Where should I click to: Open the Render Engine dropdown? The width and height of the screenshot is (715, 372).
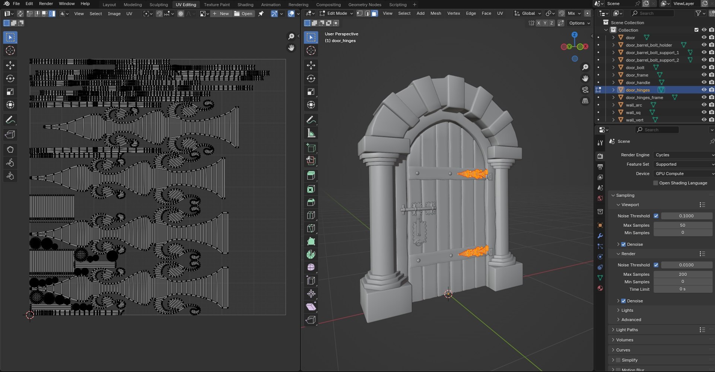point(684,155)
